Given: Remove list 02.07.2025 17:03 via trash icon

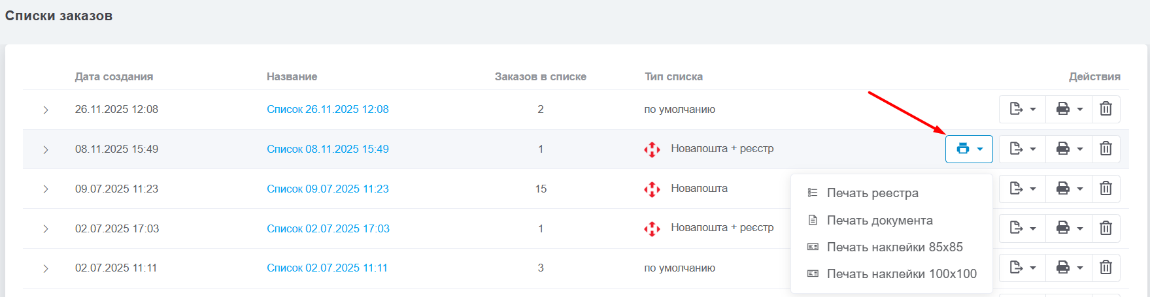Looking at the screenshot, I should [1106, 228].
